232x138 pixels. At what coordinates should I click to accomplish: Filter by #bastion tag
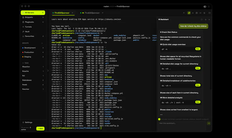(33, 67)
